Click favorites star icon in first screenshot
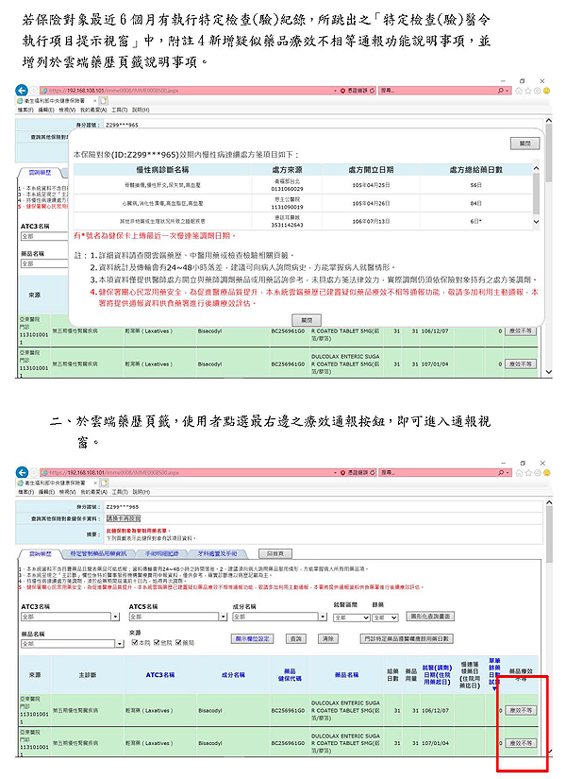The height and width of the screenshot is (779, 566). [x=527, y=91]
